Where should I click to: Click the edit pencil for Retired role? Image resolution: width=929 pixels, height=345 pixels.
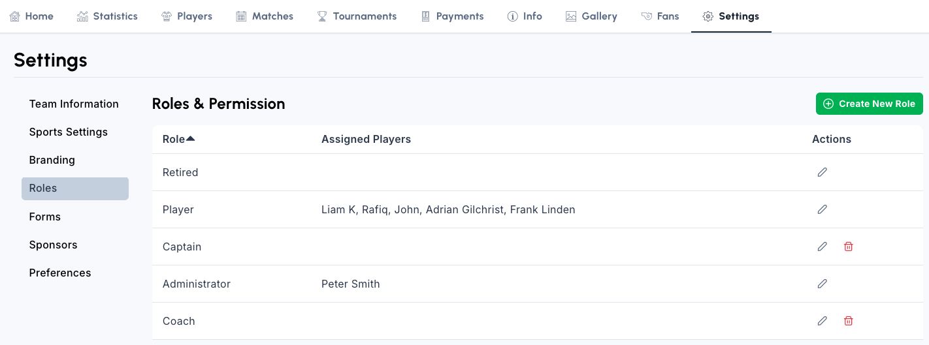(x=822, y=172)
